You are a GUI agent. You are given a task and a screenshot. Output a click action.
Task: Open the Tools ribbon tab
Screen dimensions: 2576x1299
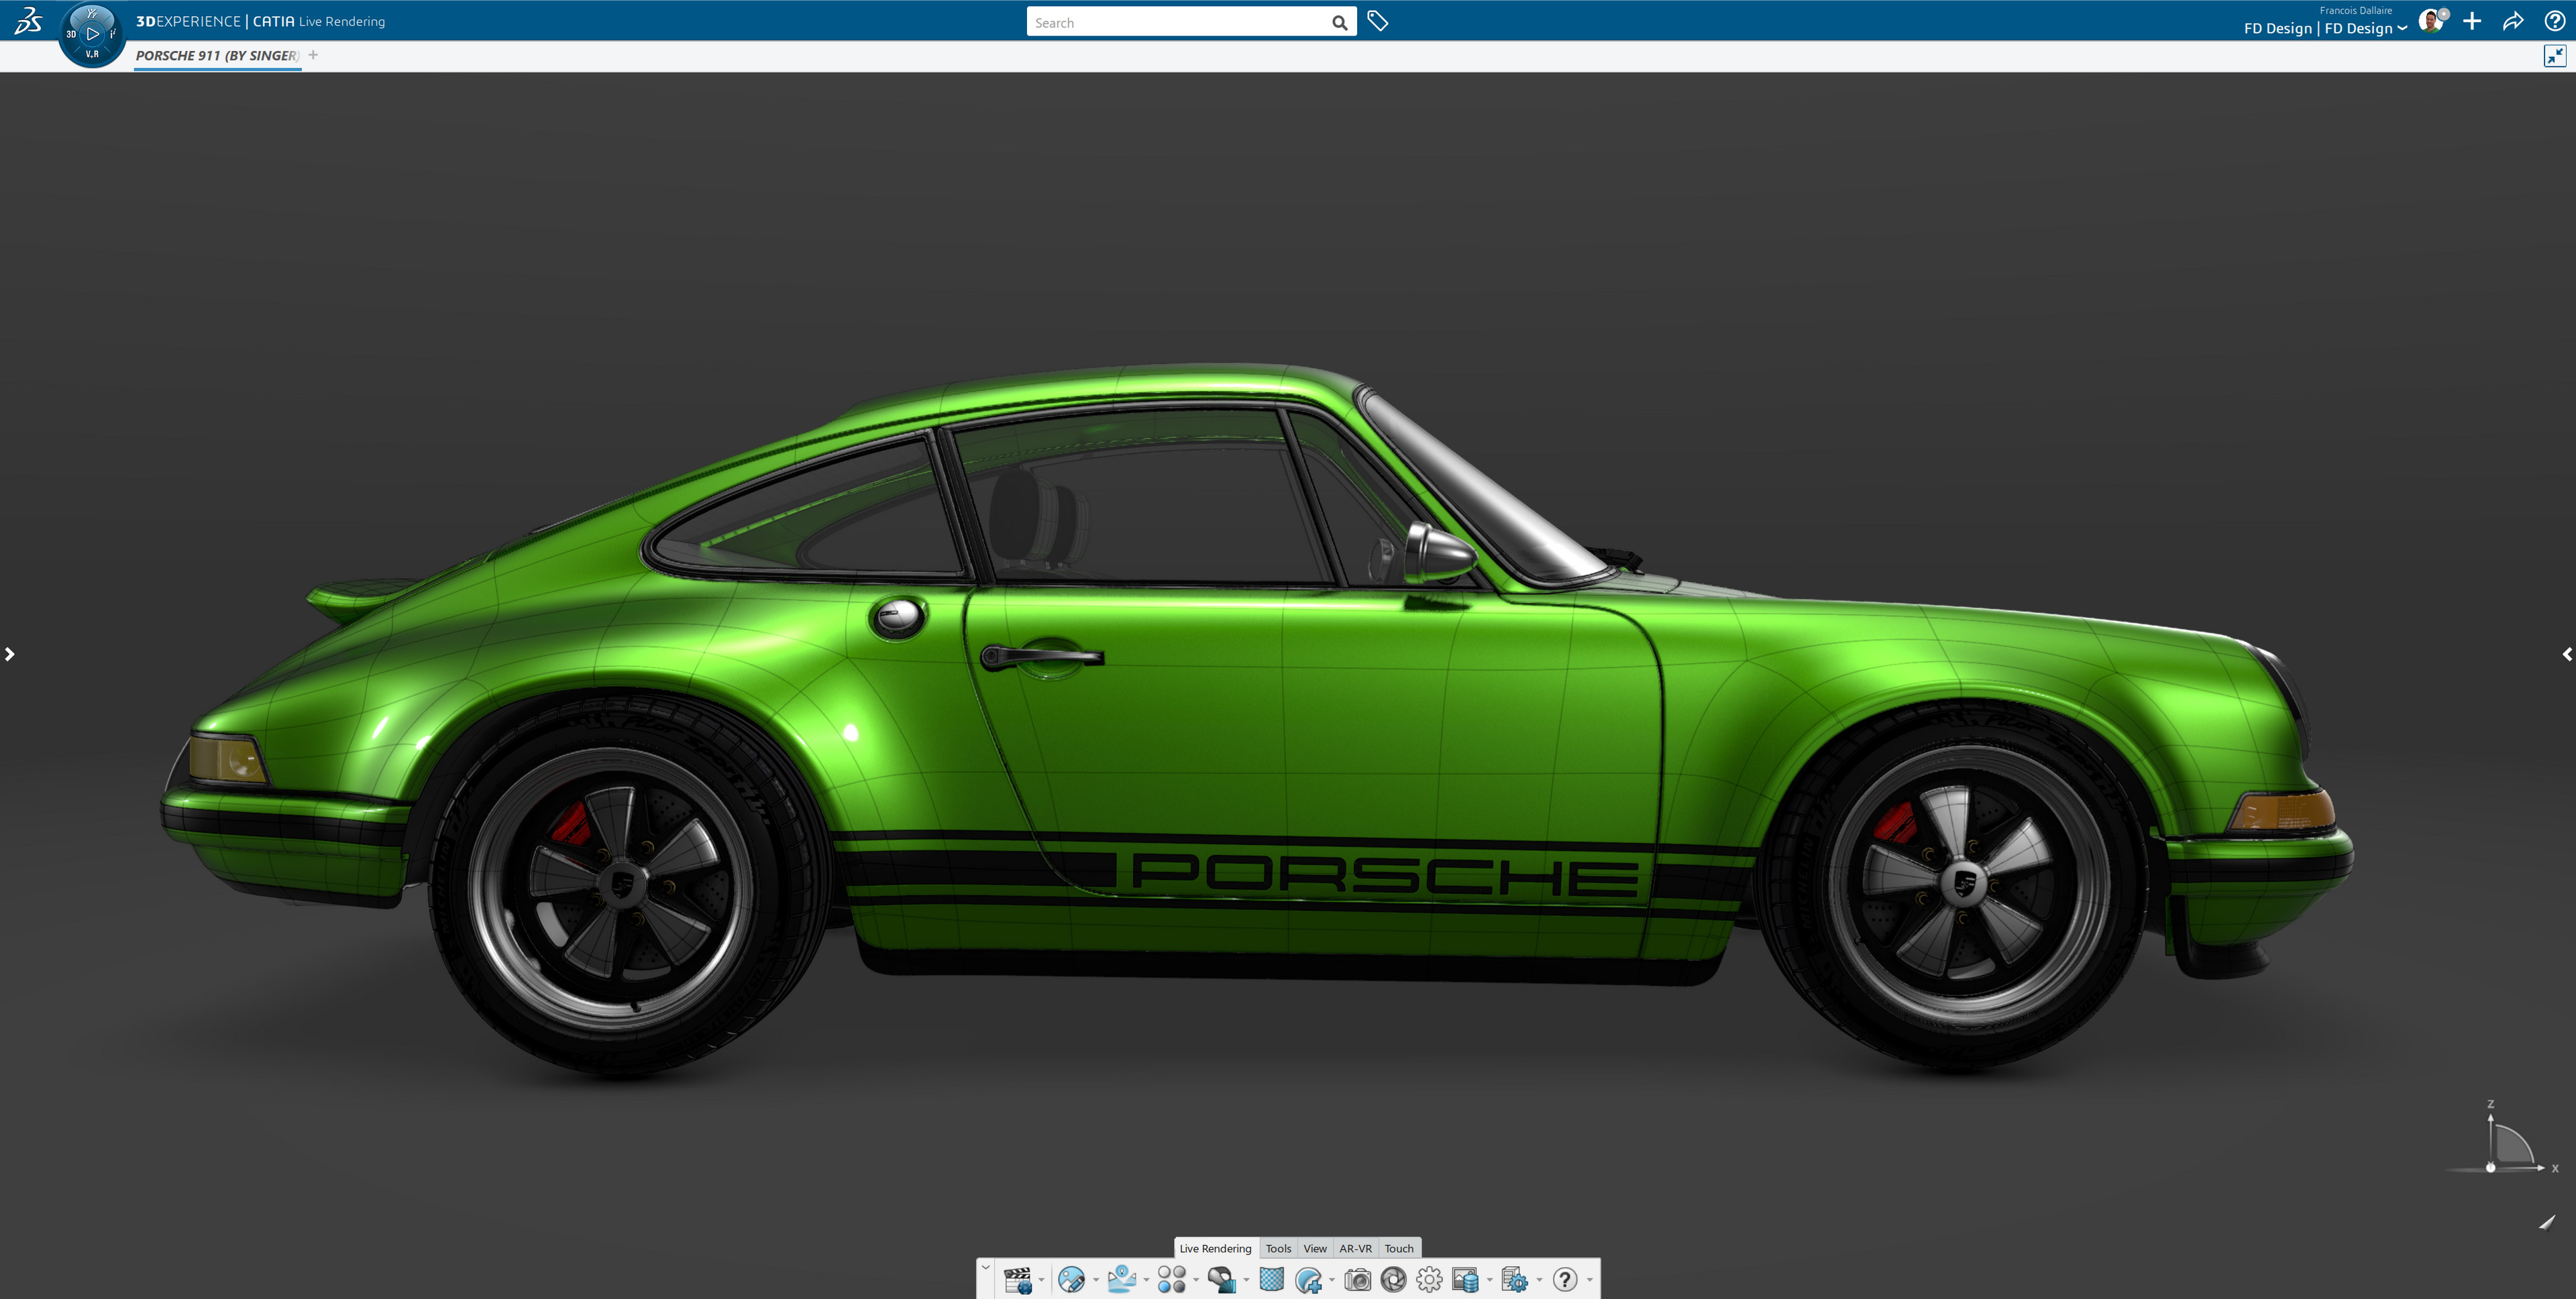tap(1278, 1248)
